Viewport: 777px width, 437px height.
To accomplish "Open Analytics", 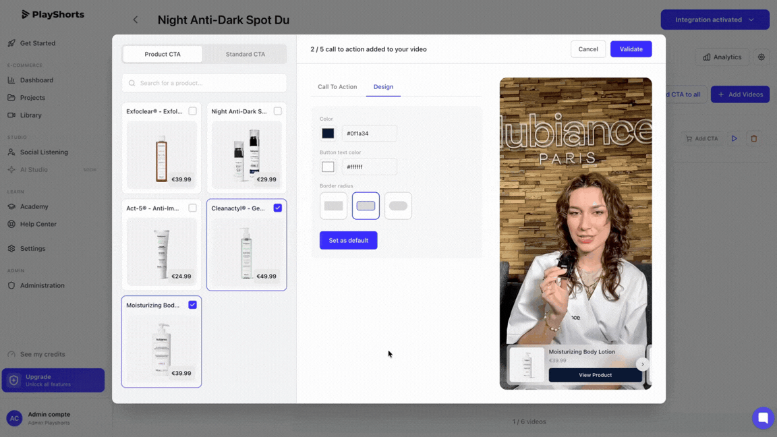I will click(722, 57).
